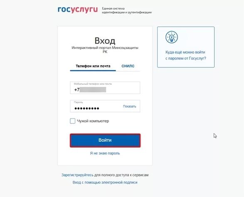Click the lightbulb hint icon

pyautogui.click(x=172, y=37)
